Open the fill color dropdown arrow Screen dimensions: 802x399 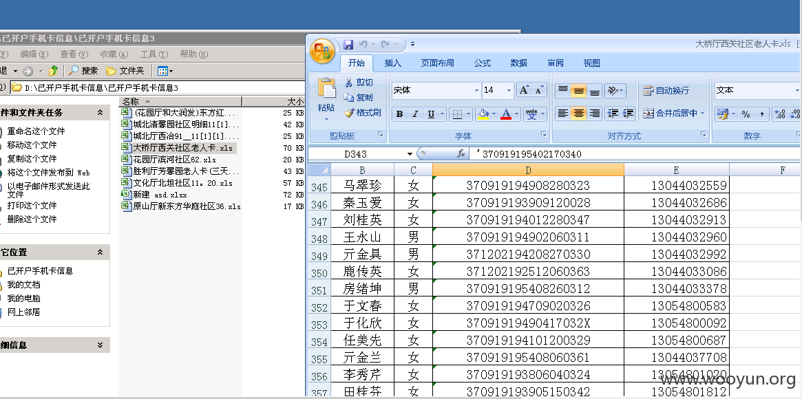[494, 114]
